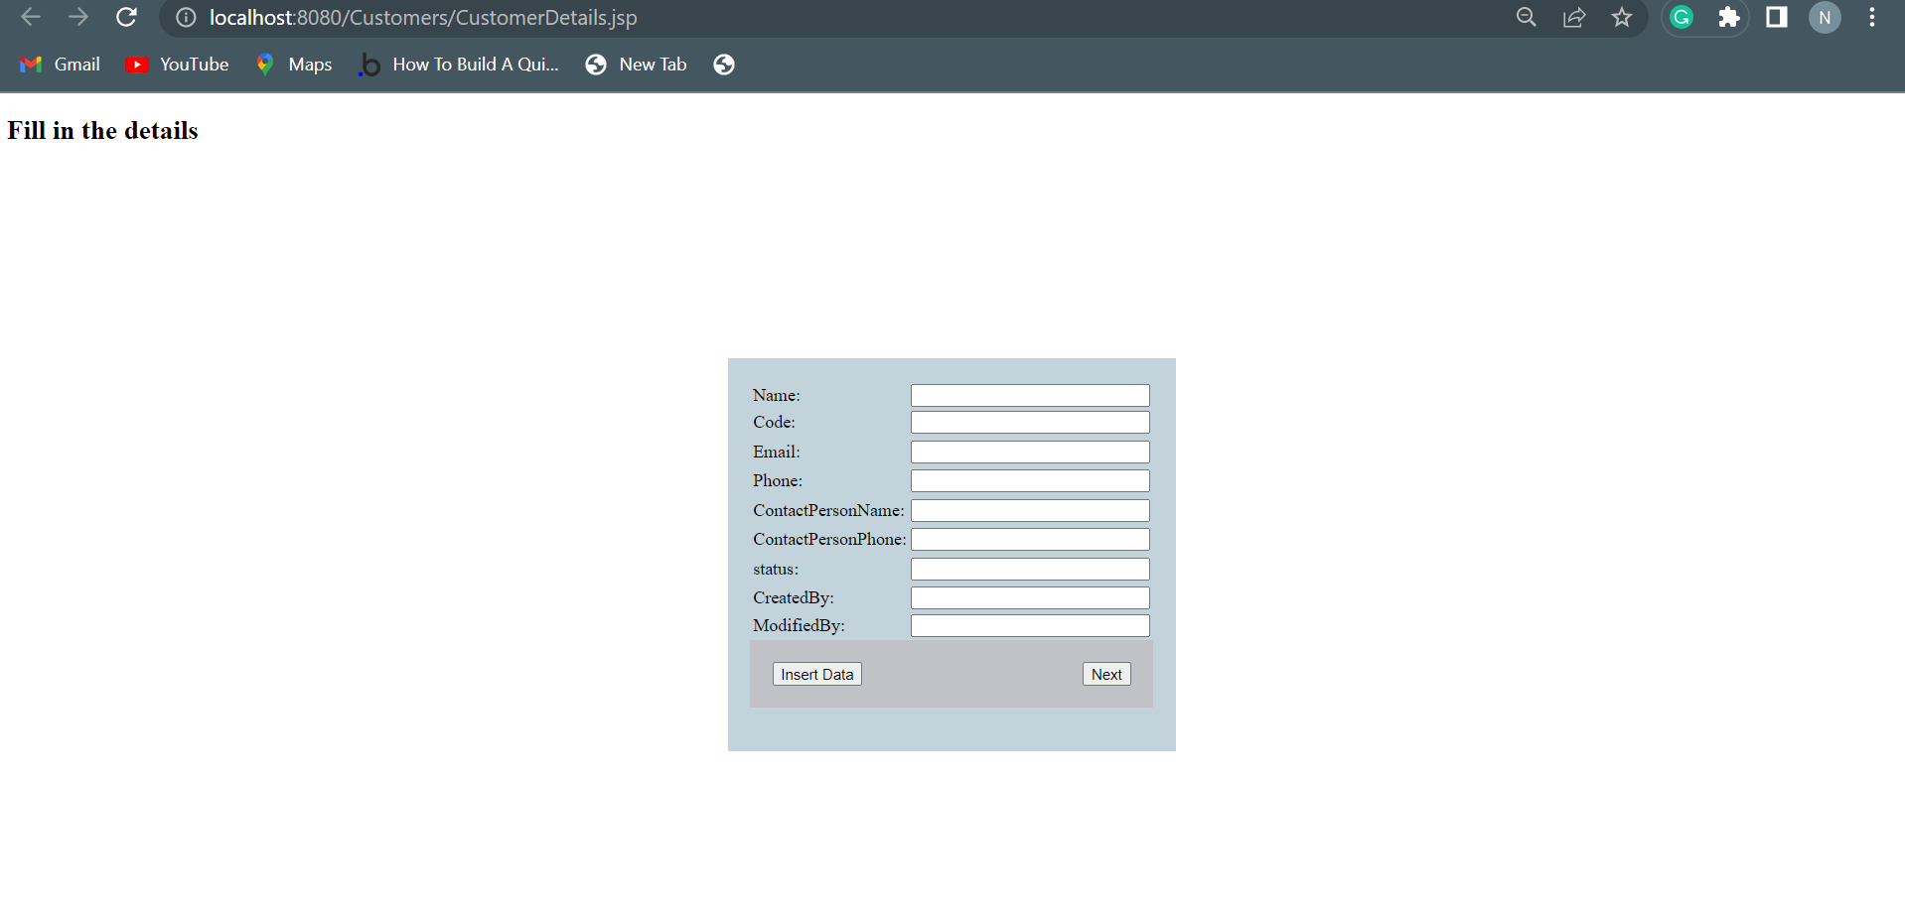Click the forward navigation arrow
The height and width of the screenshot is (910, 1905).
click(78, 17)
